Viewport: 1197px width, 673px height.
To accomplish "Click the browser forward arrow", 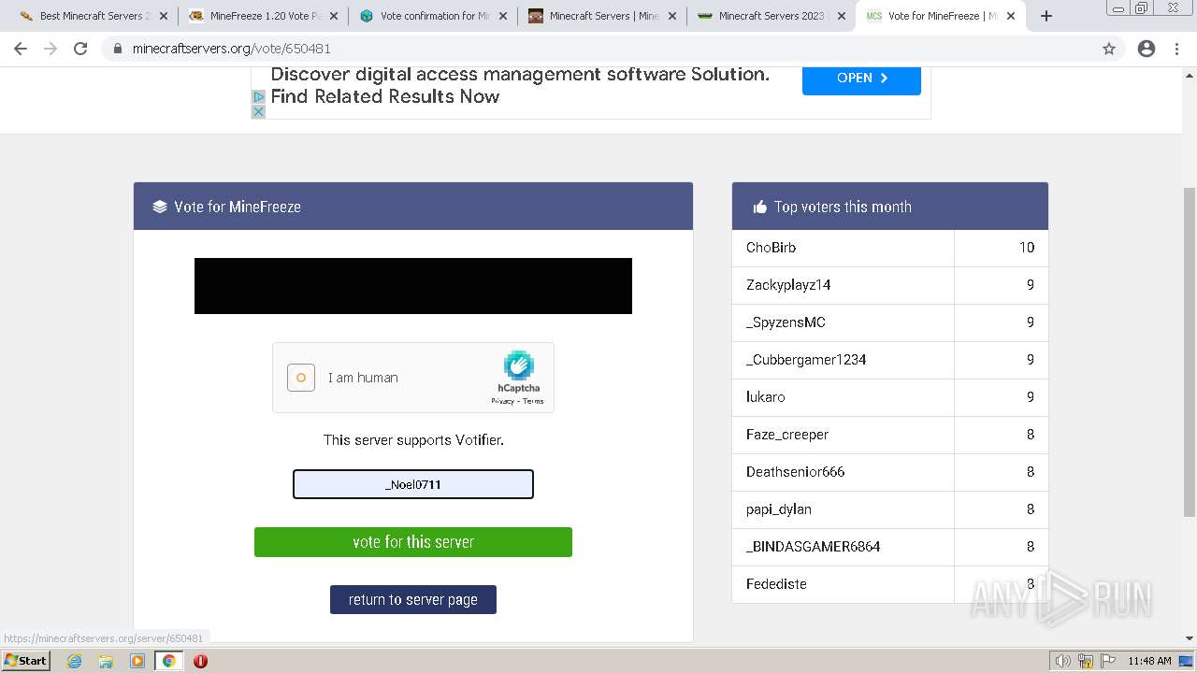I will [x=50, y=49].
